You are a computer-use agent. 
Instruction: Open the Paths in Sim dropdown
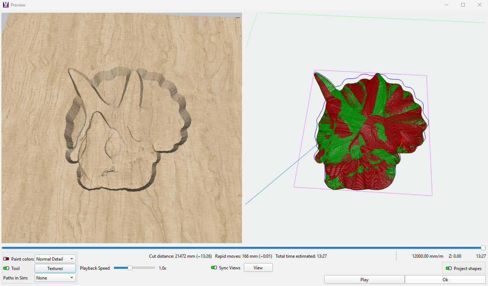tap(55, 278)
